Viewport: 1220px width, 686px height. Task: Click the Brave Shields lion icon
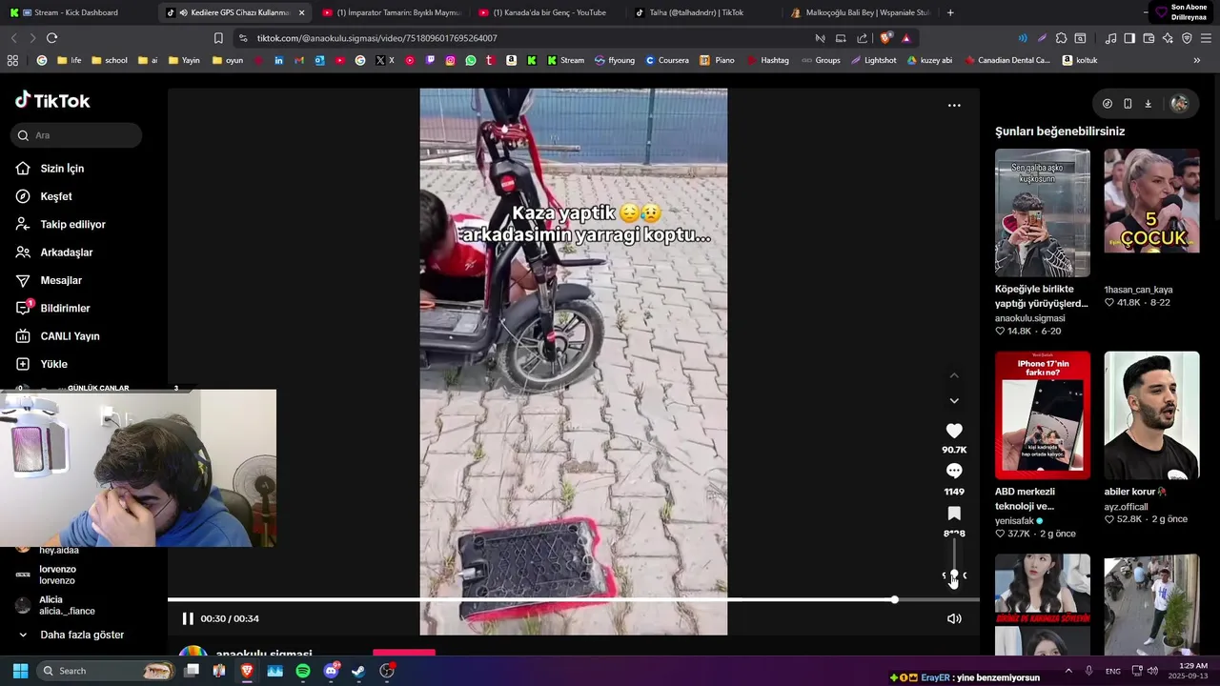tap(886, 38)
